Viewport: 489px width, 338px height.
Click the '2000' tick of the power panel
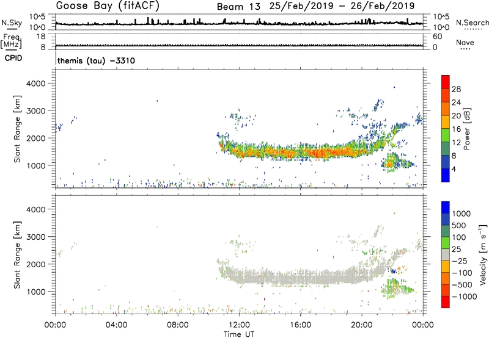[36, 138]
